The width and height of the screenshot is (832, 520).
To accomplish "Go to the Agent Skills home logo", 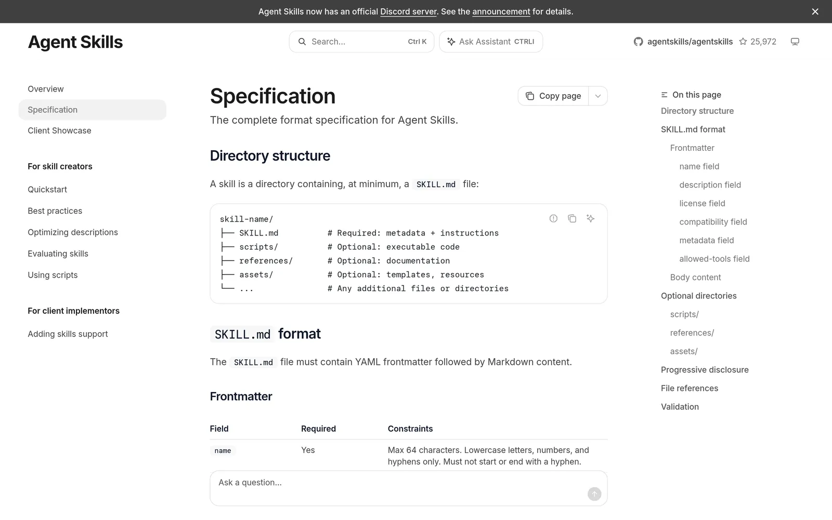I will (75, 42).
